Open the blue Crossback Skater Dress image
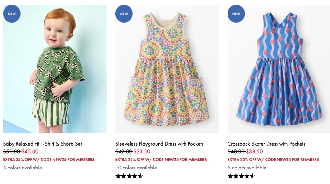 tap(279, 74)
